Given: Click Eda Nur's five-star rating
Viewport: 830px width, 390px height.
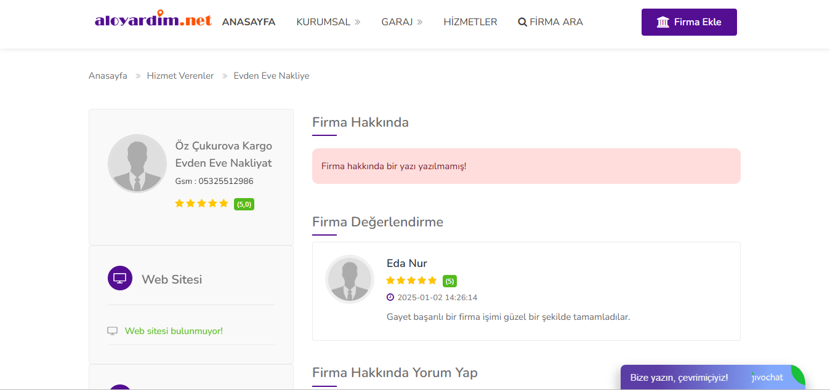Looking at the screenshot, I should pos(411,281).
